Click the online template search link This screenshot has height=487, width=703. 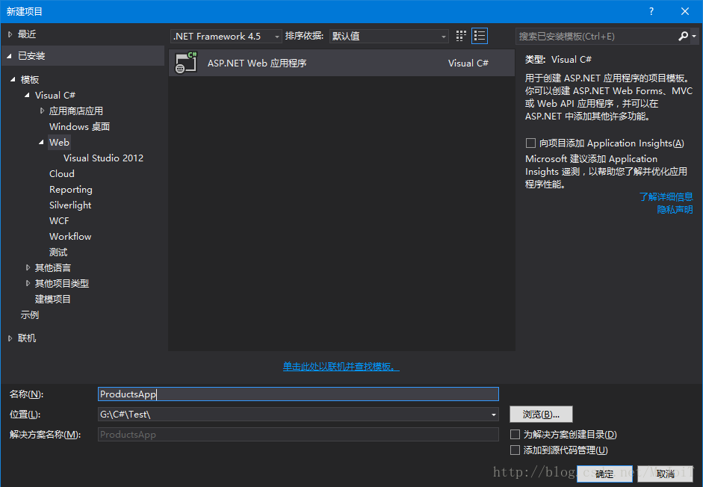point(341,367)
